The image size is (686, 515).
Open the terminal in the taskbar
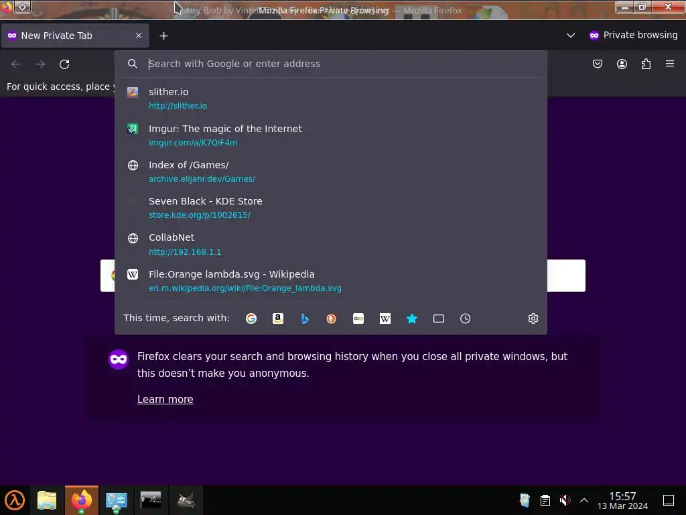151,500
